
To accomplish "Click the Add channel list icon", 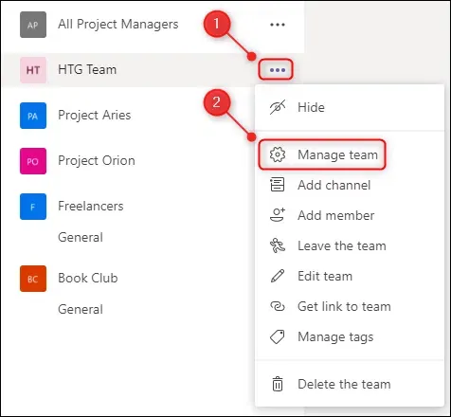I will 277,185.
